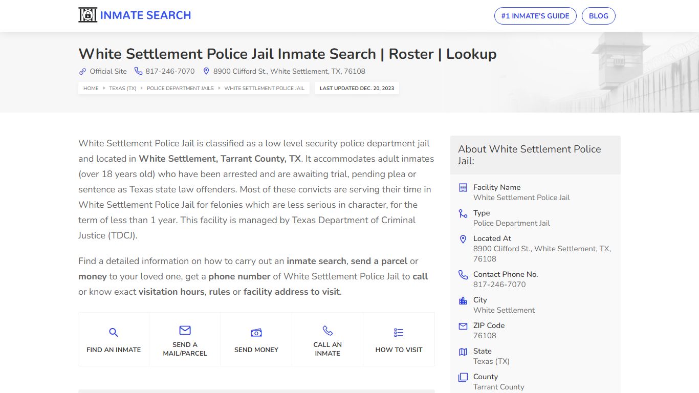Click sidebar value Police Department Jail
Screen dimensions: 699x393
pos(512,223)
